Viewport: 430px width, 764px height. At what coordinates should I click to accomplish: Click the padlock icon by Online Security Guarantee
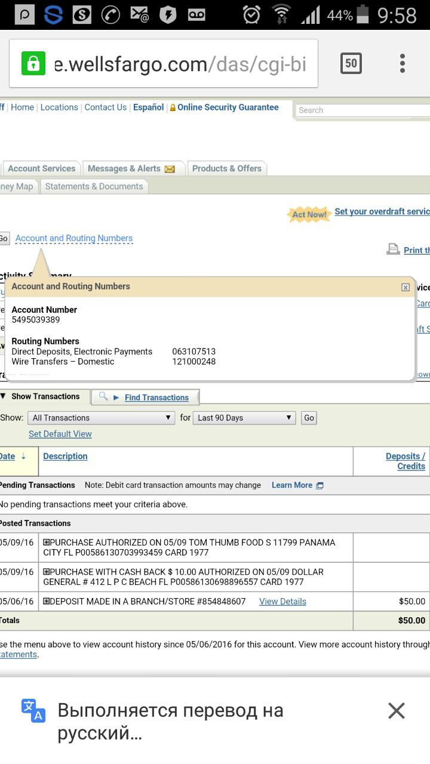(x=173, y=108)
